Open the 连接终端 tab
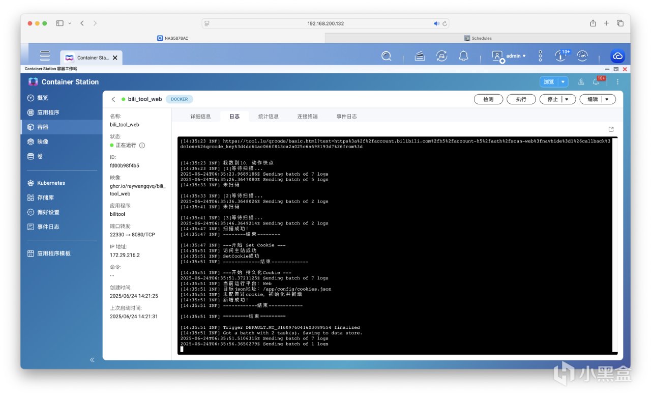This screenshot has height=396, width=651. coord(308,117)
